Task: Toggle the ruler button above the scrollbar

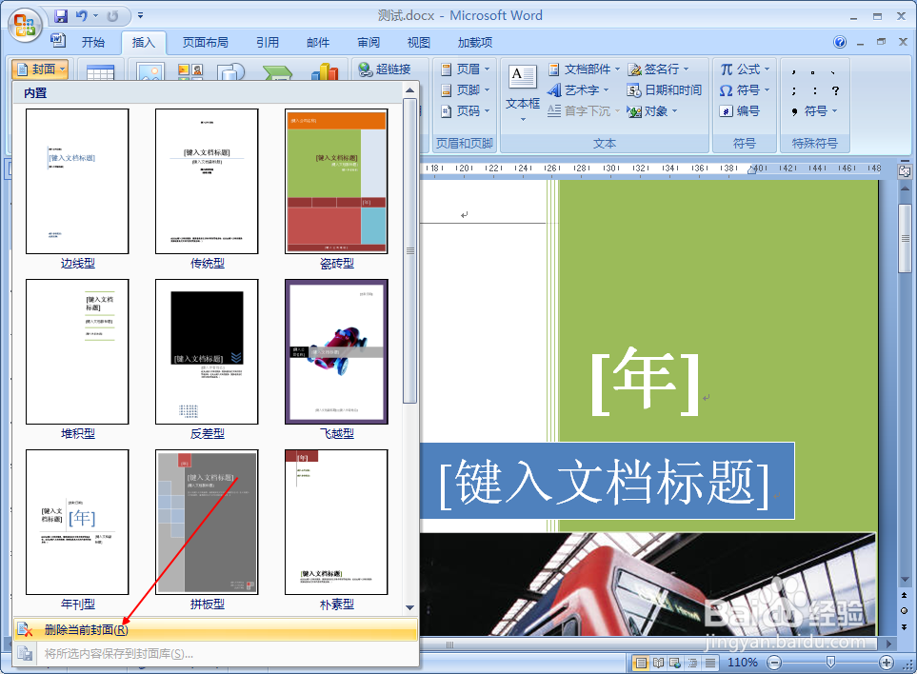Action: [x=905, y=170]
